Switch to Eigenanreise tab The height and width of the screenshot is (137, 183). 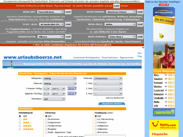click(x=127, y=58)
